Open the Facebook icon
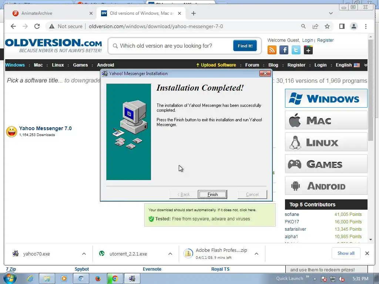This screenshot has height=284, width=379. point(284,50)
